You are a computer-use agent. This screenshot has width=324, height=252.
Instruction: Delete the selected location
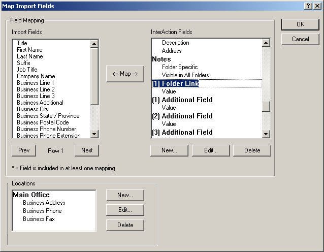[x=125, y=225]
